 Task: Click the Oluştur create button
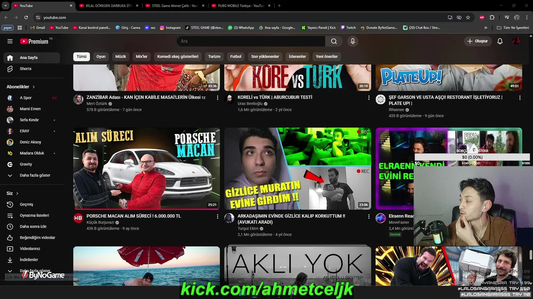(478, 41)
